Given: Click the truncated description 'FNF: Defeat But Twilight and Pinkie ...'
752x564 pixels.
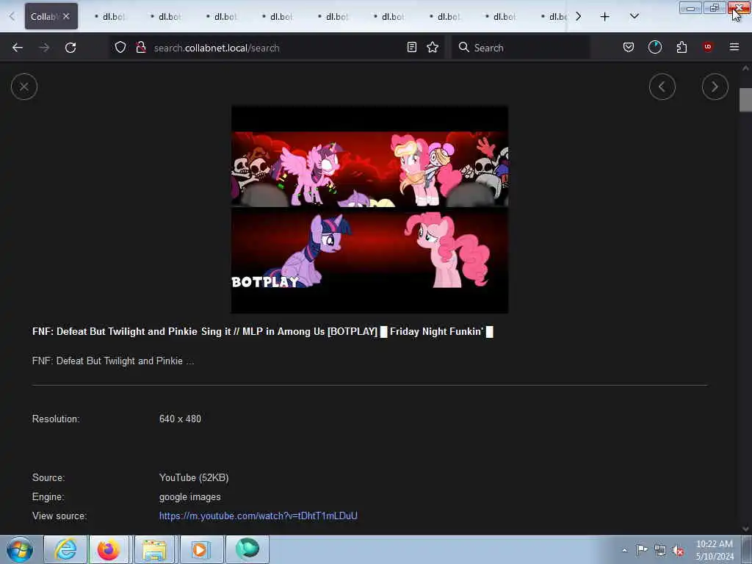Looking at the screenshot, I should point(113,361).
